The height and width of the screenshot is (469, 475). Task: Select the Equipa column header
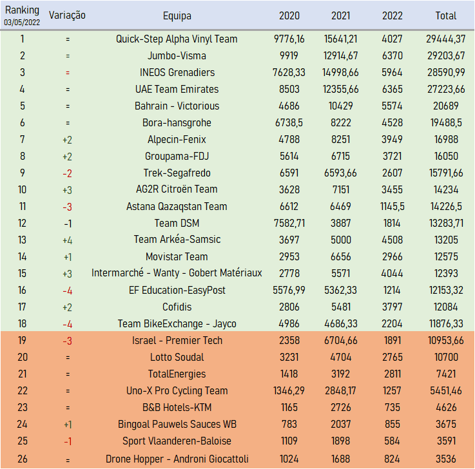(177, 15)
